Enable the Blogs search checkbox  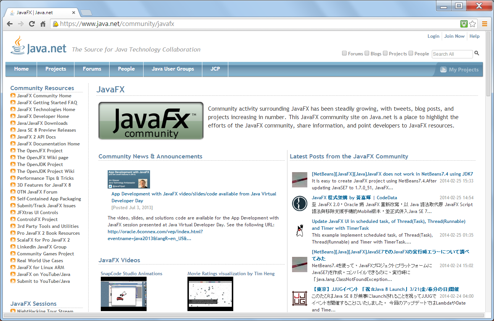pyautogui.click(x=367, y=53)
